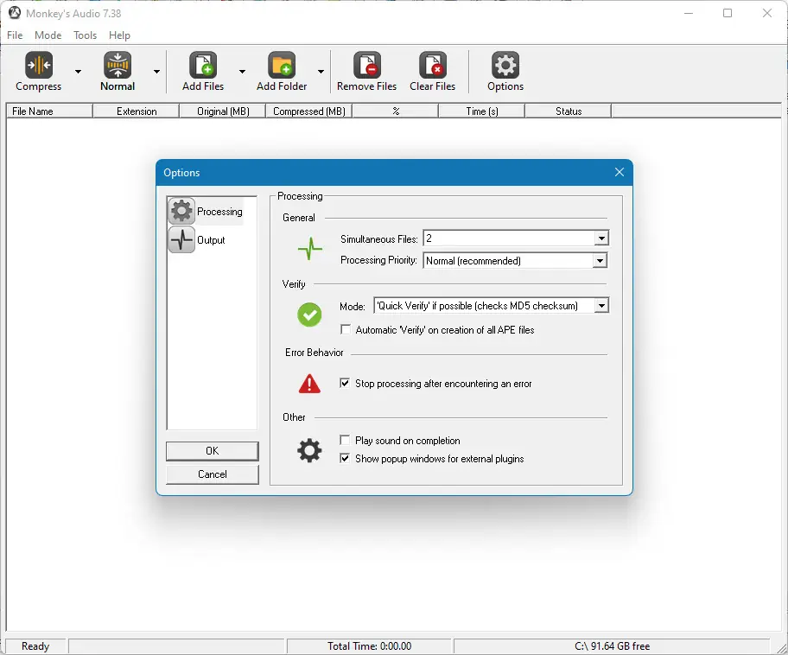Open the Processing Priority dropdown
Viewport: 788px width, 655px height.
coord(516,260)
